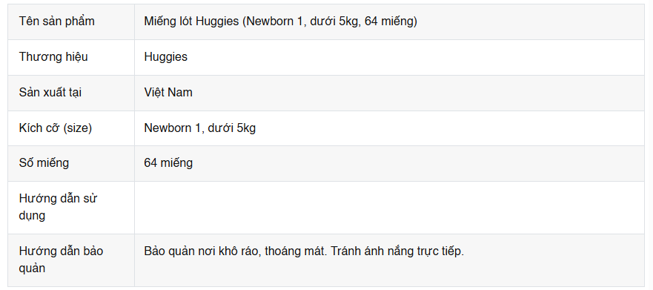Click the "(Newborn 1, dưới 5kg, 64 miếng)" text
Image resolution: width=653 pixels, height=290 pixels.
(x=329, y=22)
